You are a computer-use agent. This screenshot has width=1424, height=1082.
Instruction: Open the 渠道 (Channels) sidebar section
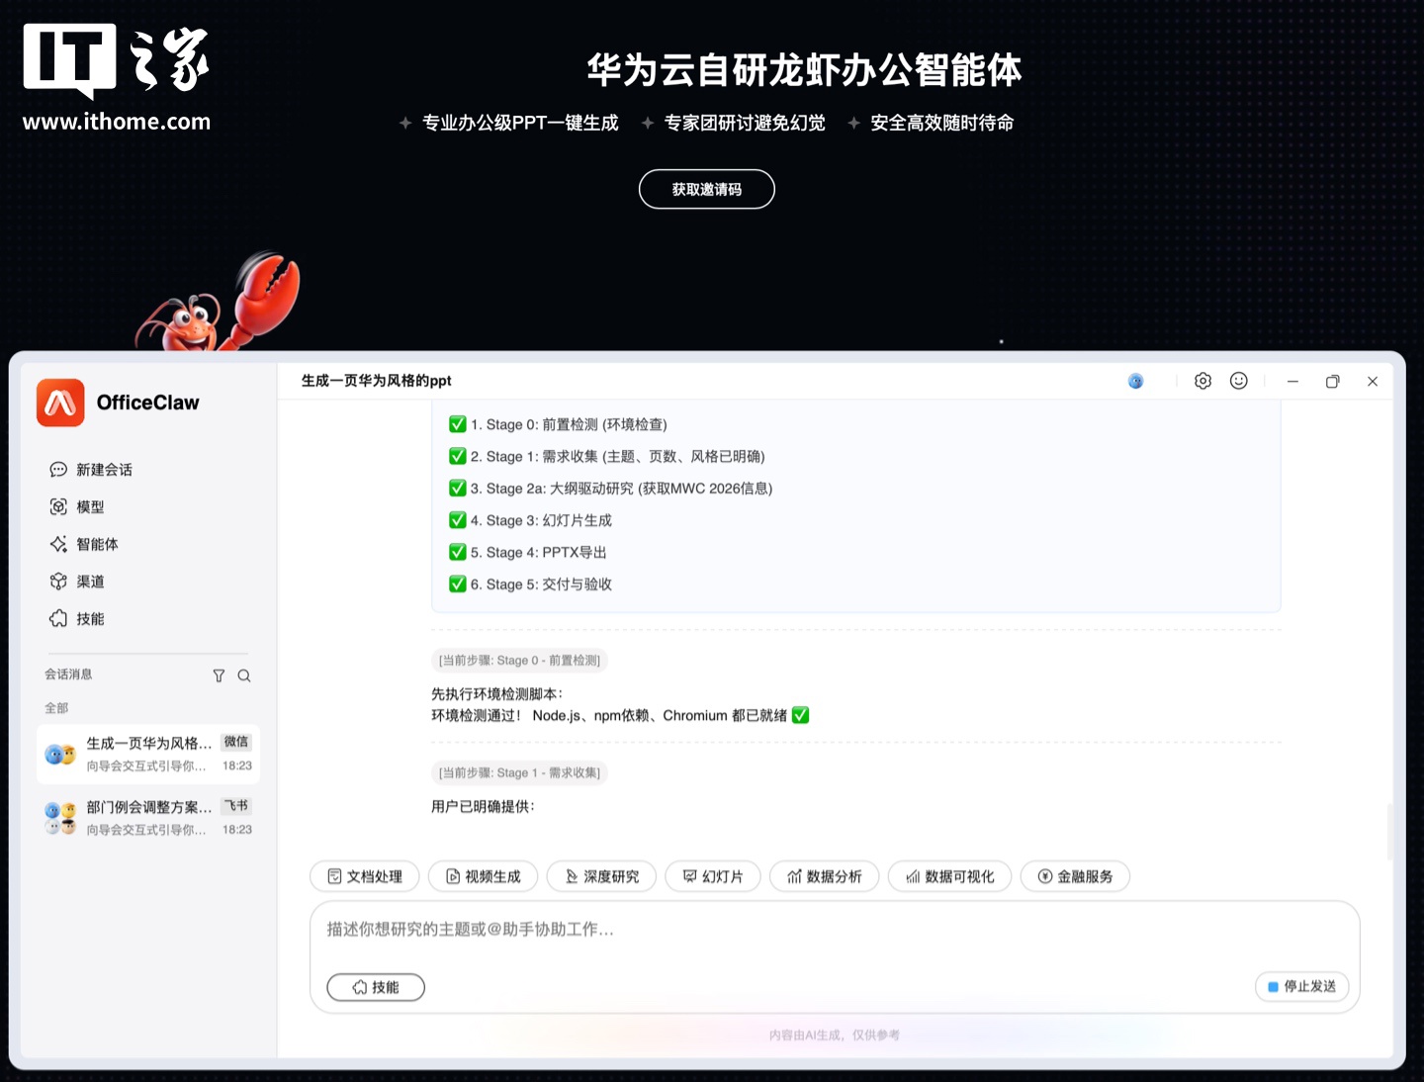pyautogui.click(x=90, y=582)
